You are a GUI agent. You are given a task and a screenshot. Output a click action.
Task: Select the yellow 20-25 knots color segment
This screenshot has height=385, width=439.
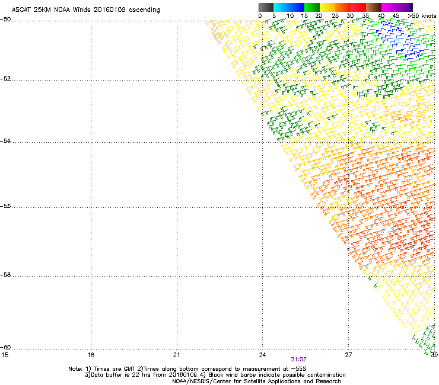327,7
